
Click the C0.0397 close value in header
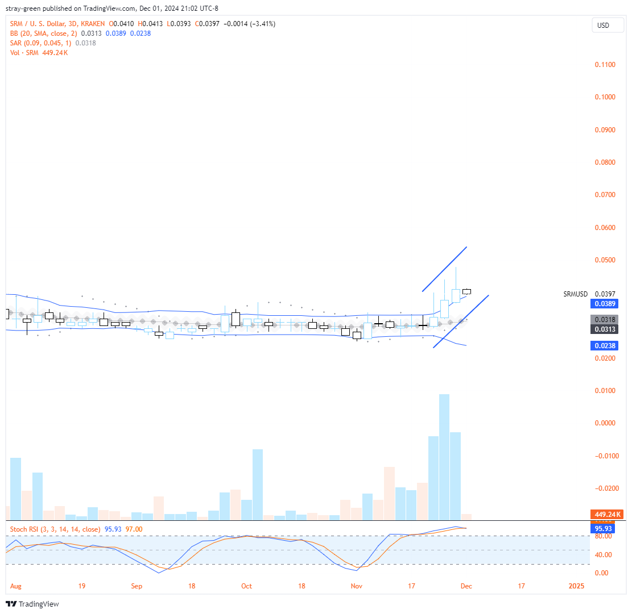click(x=207, y=24)
